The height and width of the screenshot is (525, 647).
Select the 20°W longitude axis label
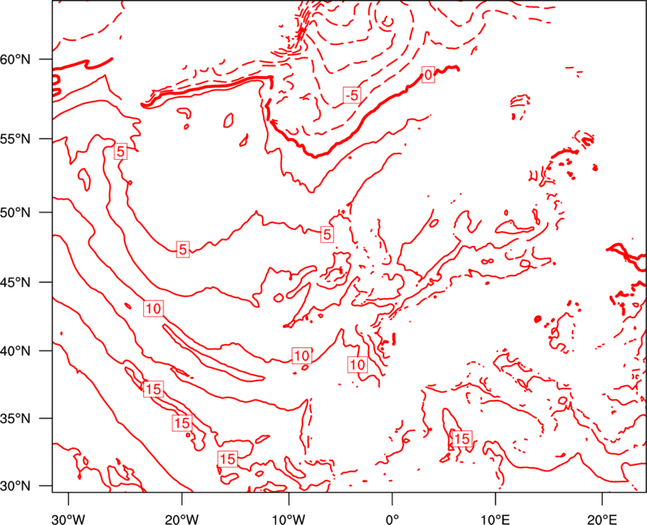(181, 519)
